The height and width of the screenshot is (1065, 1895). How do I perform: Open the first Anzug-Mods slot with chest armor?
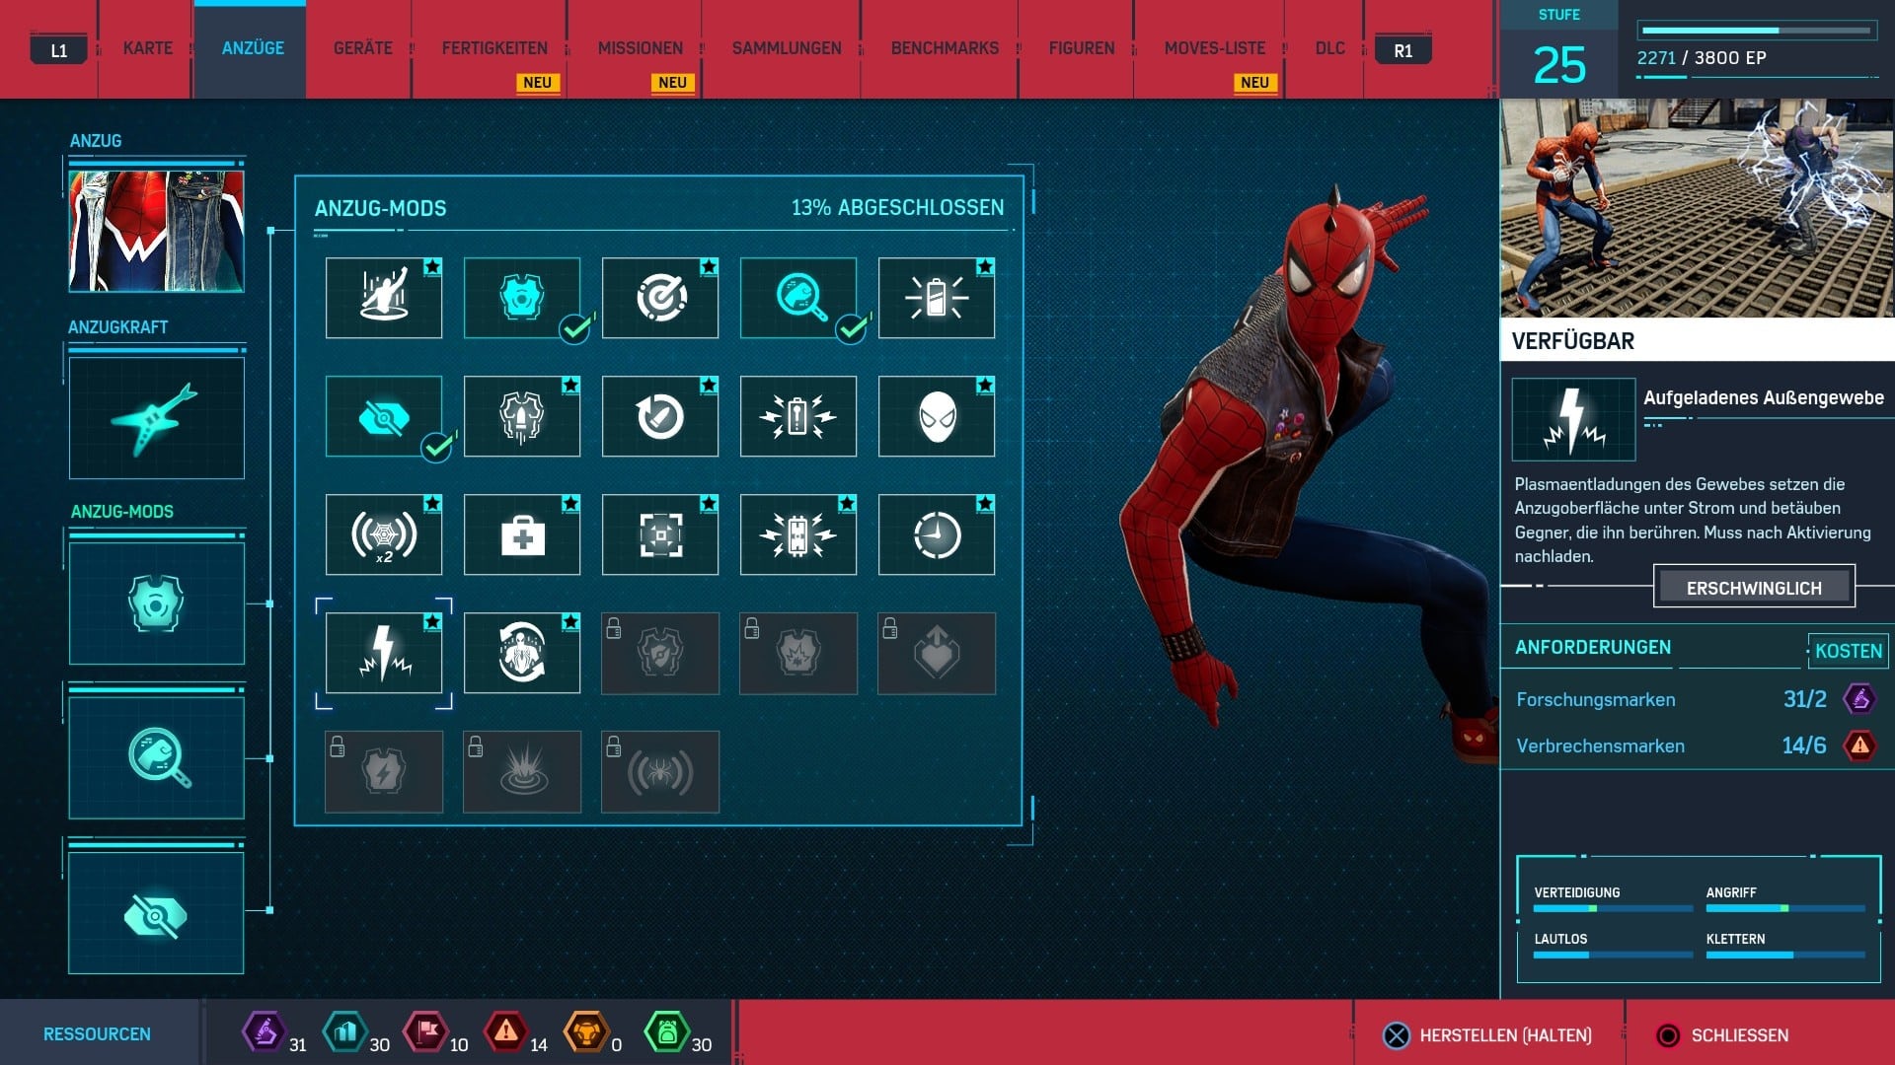coord(157,603)
